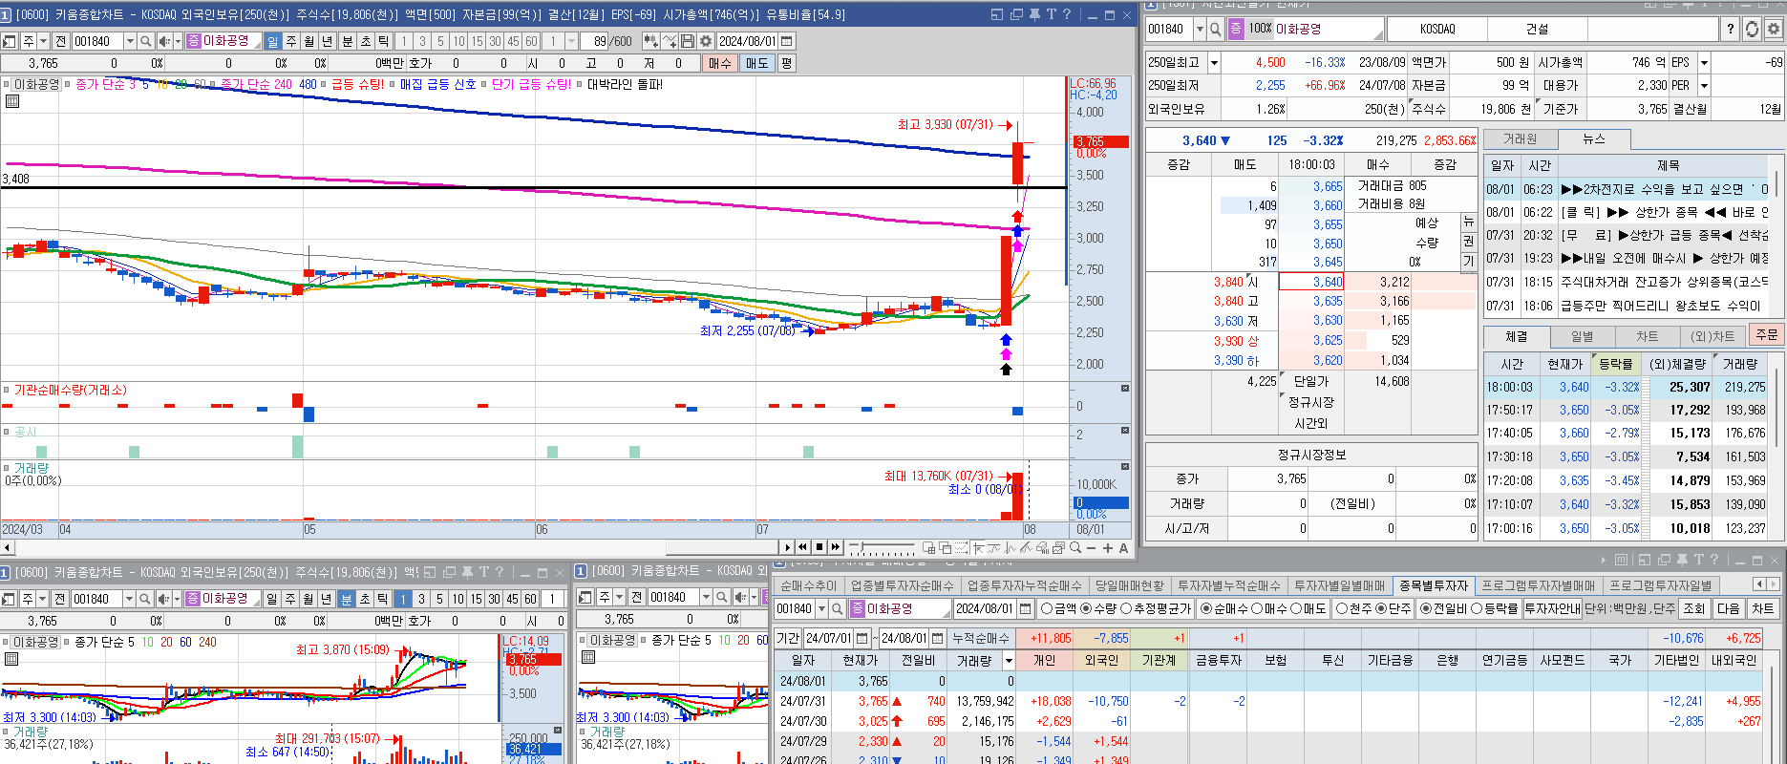Open calendar for period end 24/08/01
Screen dimensions: 1787x764
937,638
